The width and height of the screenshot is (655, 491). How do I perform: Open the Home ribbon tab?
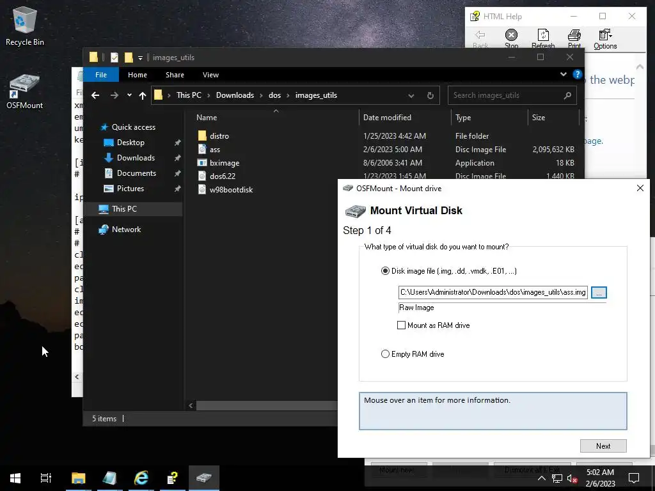tap(138, 75)
